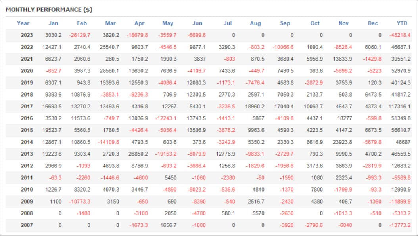418x236 pixels.
Task: Select November 2014 value 23923.8
Action: click(342, 142)
